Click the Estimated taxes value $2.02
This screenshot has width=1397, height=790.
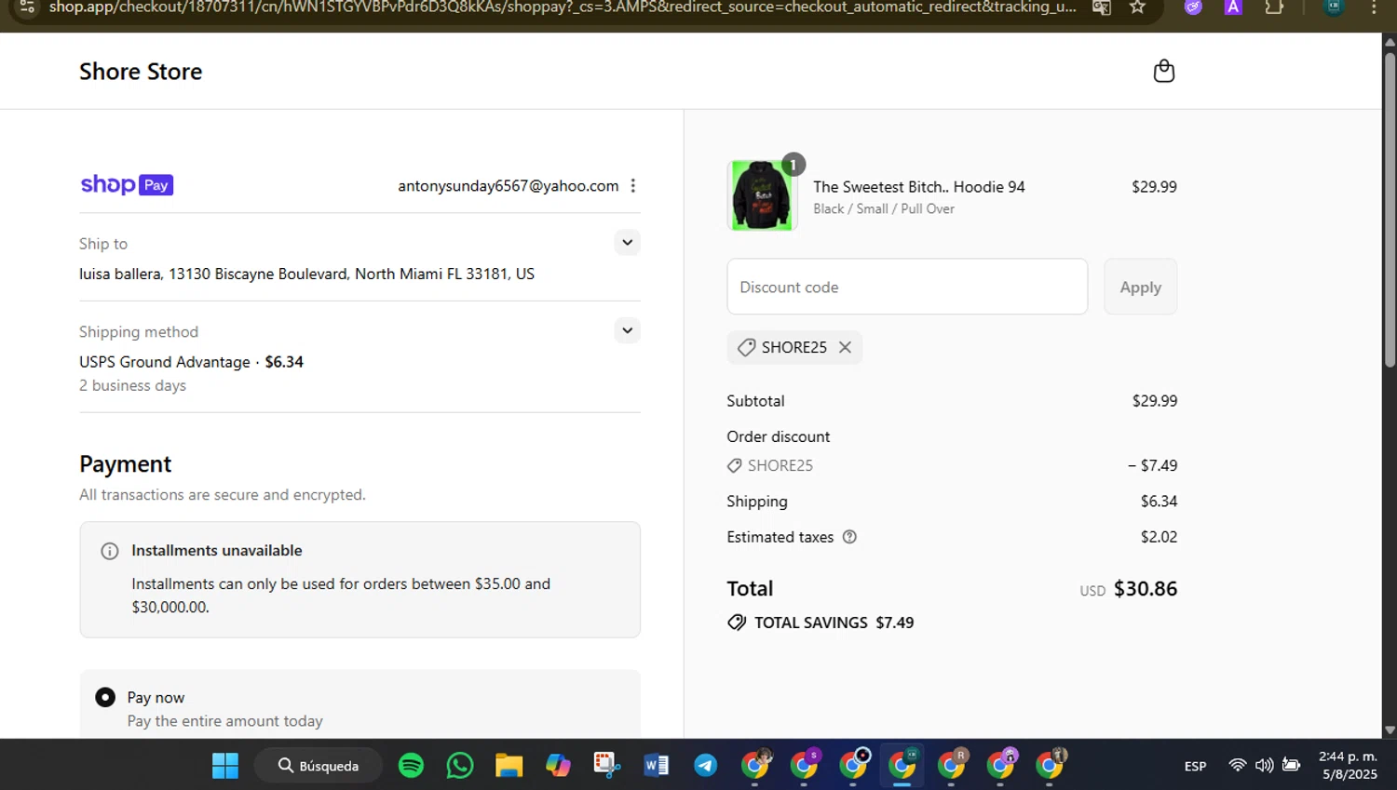pos(1159,537)
